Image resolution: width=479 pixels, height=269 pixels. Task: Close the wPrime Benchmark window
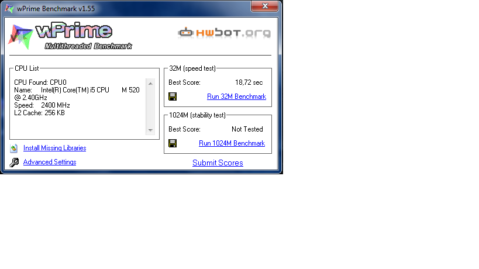pyautogui.click(x=265, y=6)
